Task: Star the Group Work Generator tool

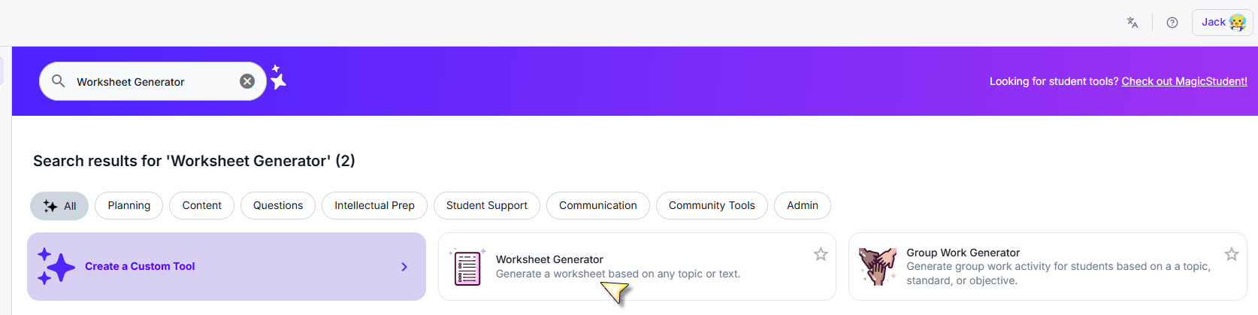Action: pyautogui.click(x=1231, y=254)
